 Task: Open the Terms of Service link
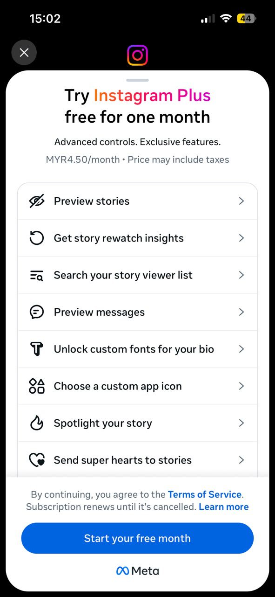(205, 494)
